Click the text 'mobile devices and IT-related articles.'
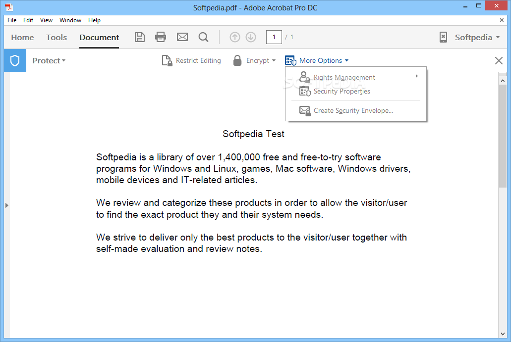 [x=176, y=180]
